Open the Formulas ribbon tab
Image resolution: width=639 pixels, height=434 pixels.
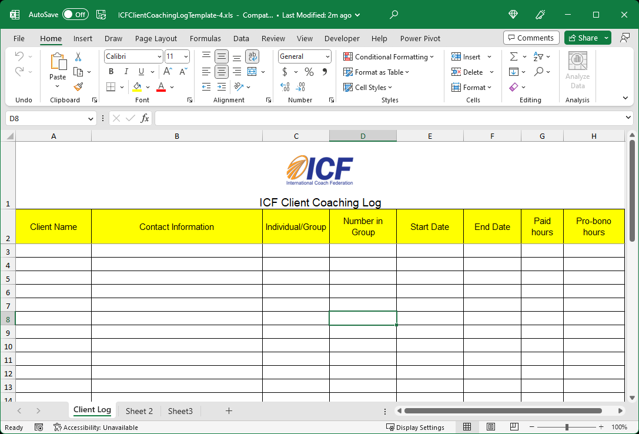[205, 38]
